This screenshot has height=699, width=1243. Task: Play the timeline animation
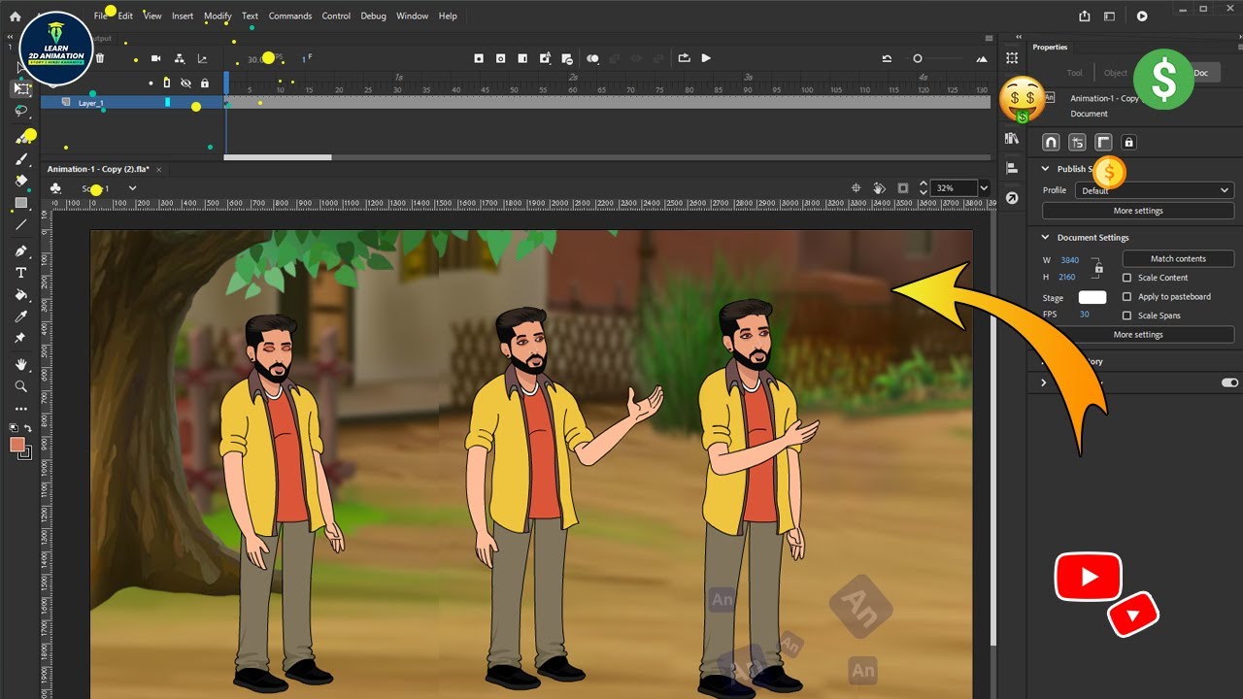(706, 58)
